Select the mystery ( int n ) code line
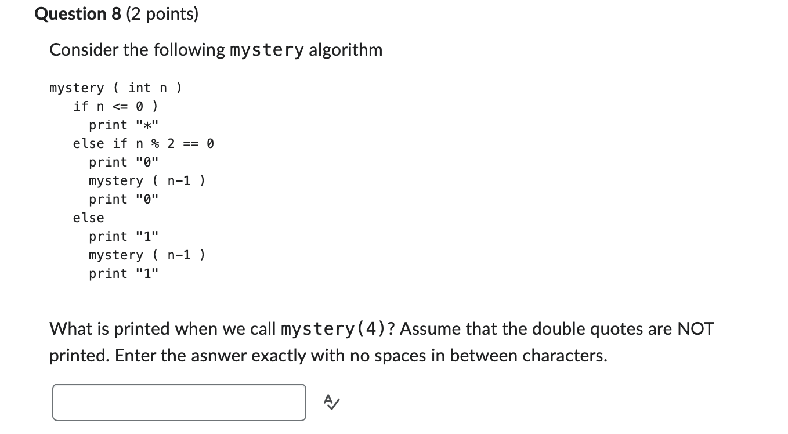The image size is (788, 434). tap(115, 88)
